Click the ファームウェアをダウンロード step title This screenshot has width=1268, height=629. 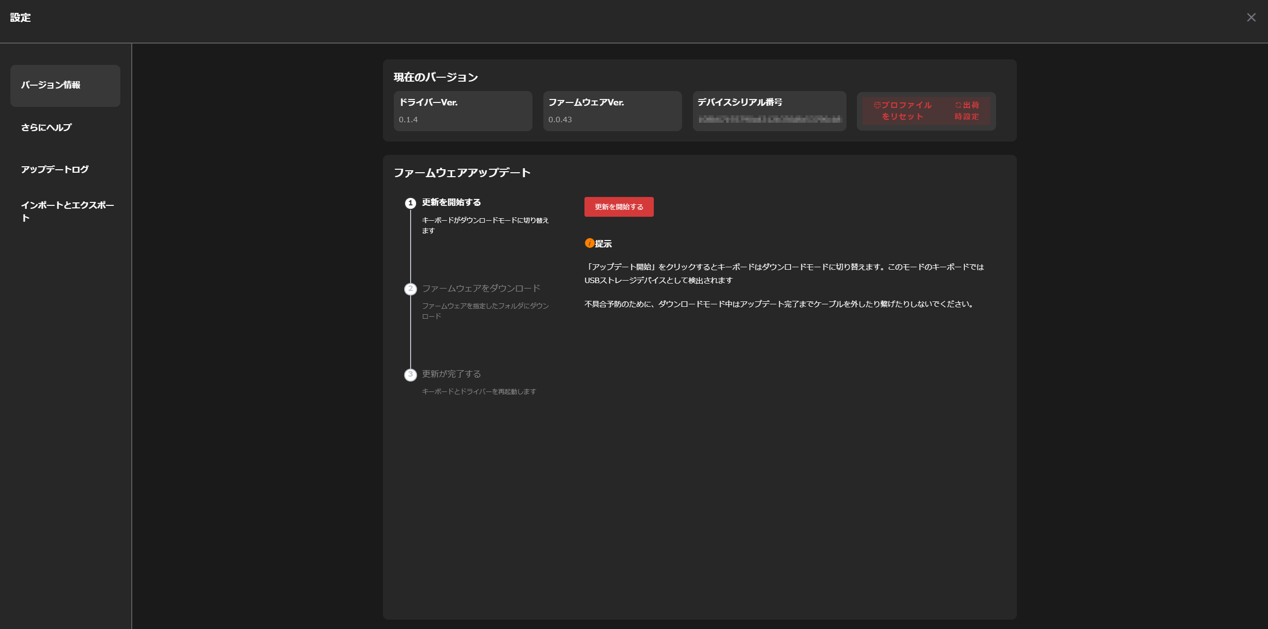(481, 288)
